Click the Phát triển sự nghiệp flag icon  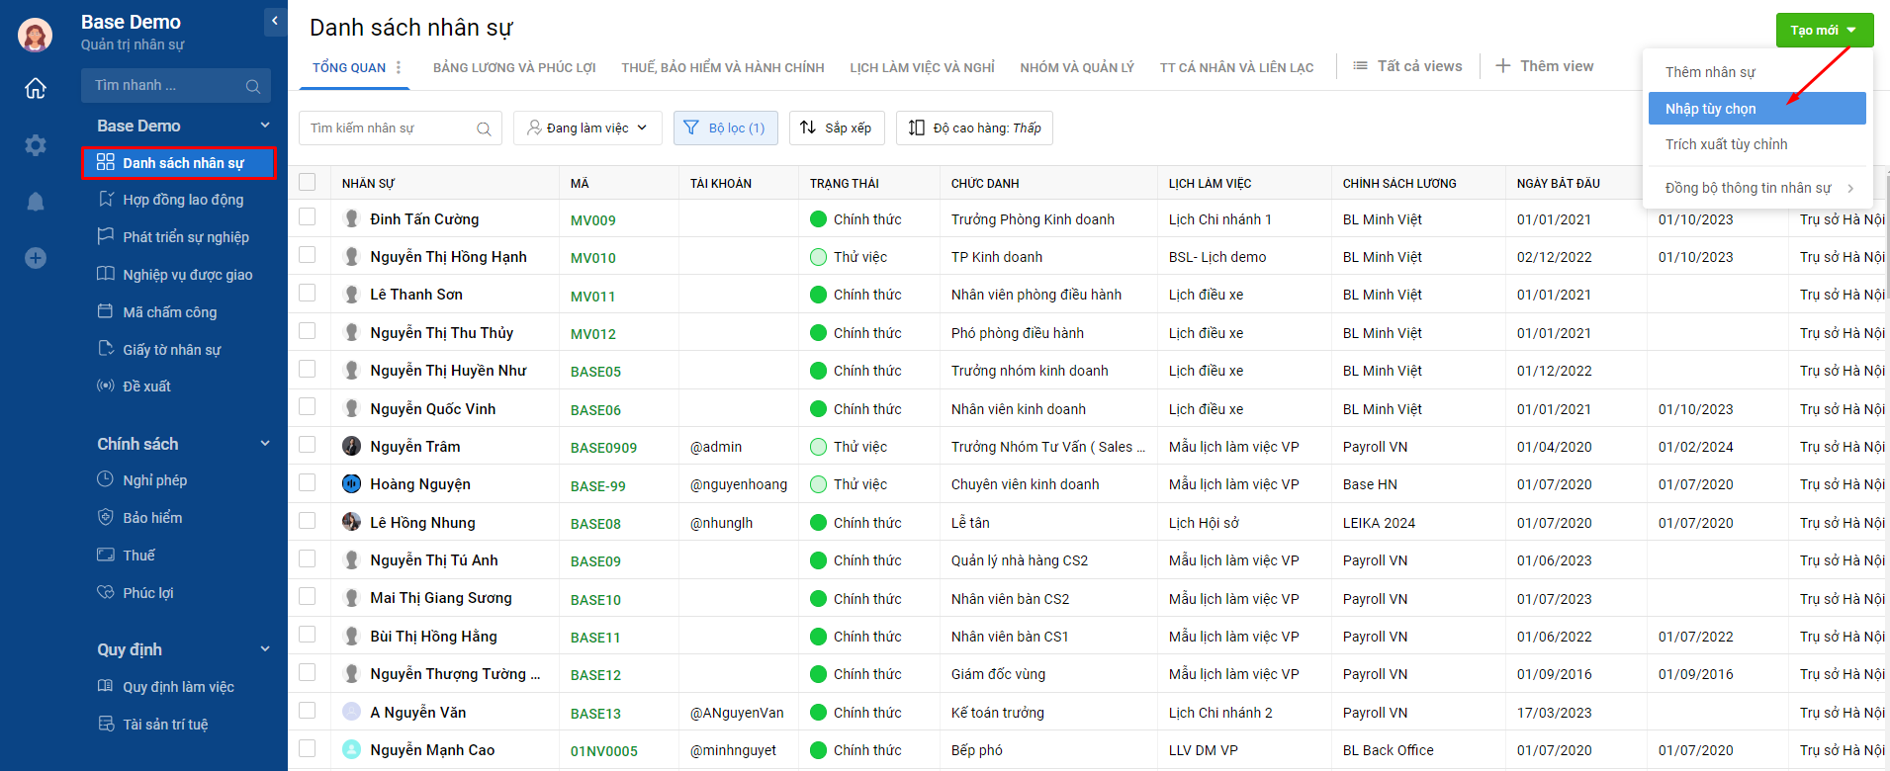(106, 236)
